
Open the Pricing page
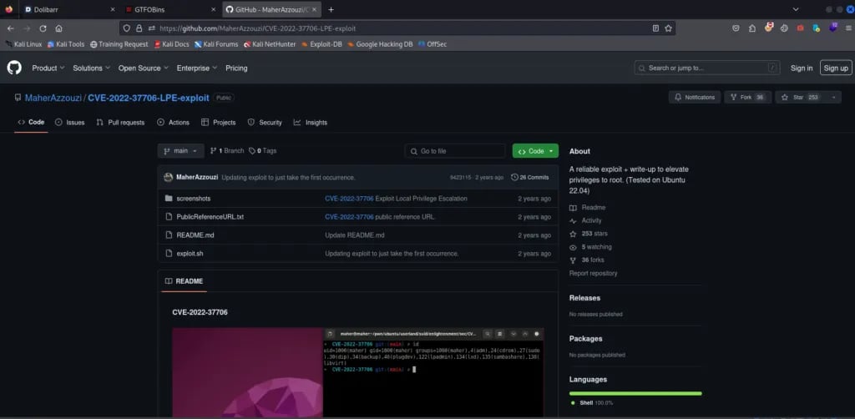(236, 68)
